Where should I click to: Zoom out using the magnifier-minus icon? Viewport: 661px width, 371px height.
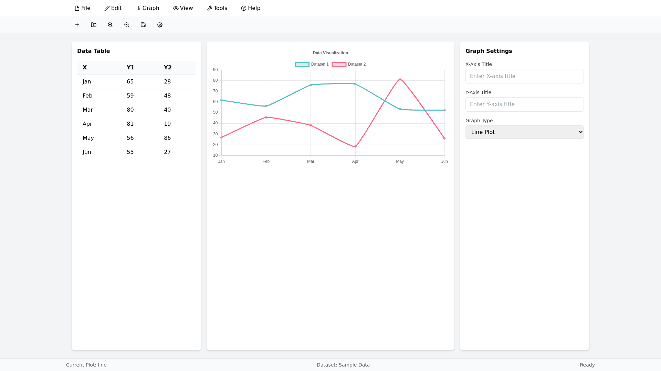pyautogui.click(x=126, y=25)
